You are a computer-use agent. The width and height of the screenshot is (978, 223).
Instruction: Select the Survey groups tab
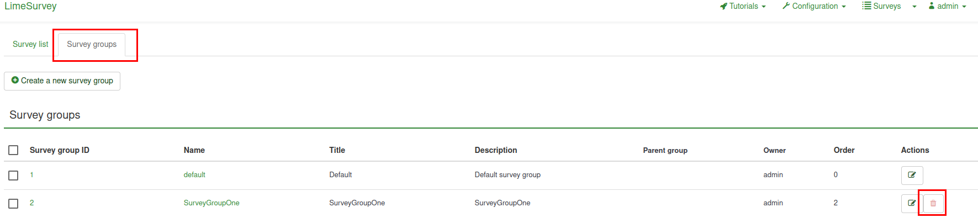(92, 44)
